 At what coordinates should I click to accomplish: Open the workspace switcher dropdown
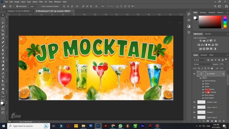tap(219, 6)
